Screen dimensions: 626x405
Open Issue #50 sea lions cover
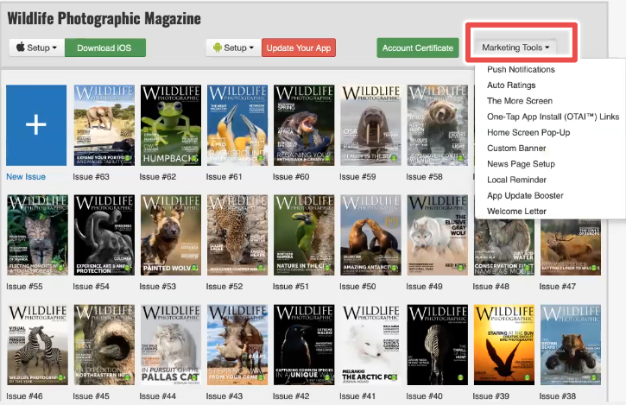coord(371,235)
